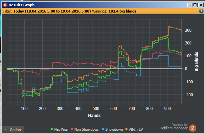Viewport: 205px width, 134px height.
Task: Select the Net Won legend label
Action: click(61, 129)
